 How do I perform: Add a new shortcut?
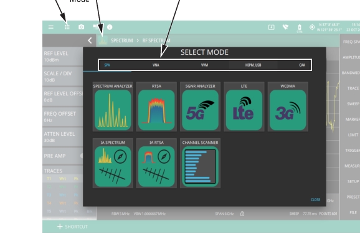tap(72, 227)
